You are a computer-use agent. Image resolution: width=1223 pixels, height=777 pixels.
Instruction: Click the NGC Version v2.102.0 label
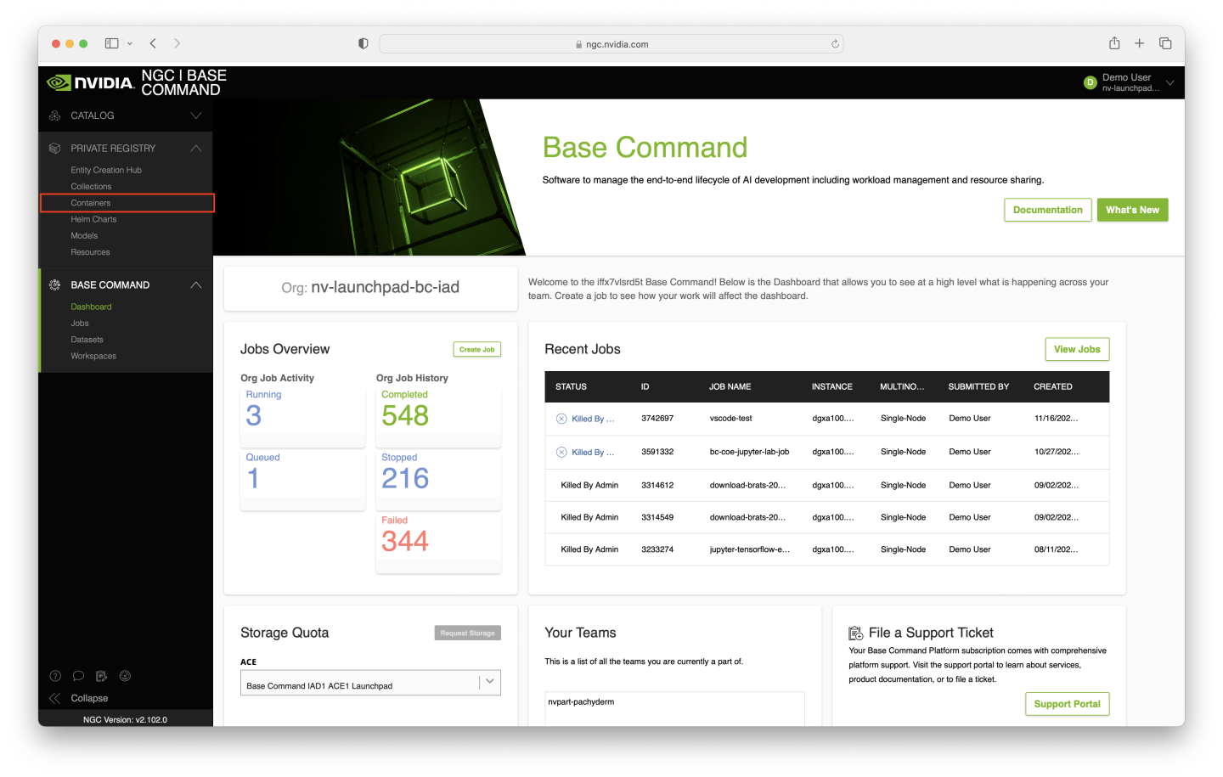coord(125,719)
